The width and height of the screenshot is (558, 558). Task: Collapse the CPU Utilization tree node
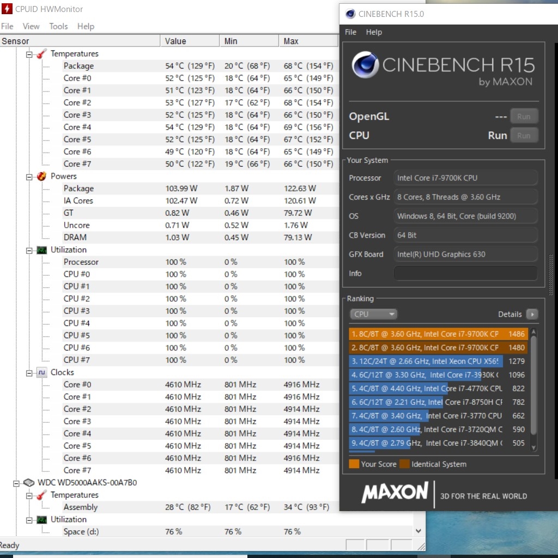(x=29, y=251)
